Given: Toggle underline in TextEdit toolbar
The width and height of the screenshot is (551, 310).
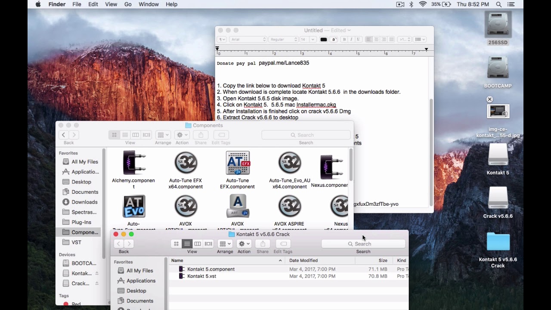Looking at the screenshot, I should pyautogui.click(x=358, y=39).
